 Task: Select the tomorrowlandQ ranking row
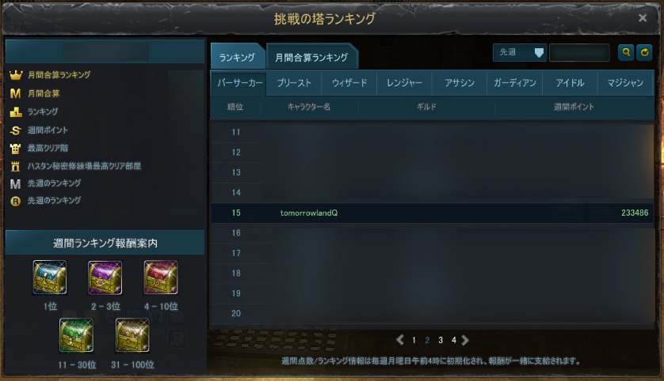[433, 213]
